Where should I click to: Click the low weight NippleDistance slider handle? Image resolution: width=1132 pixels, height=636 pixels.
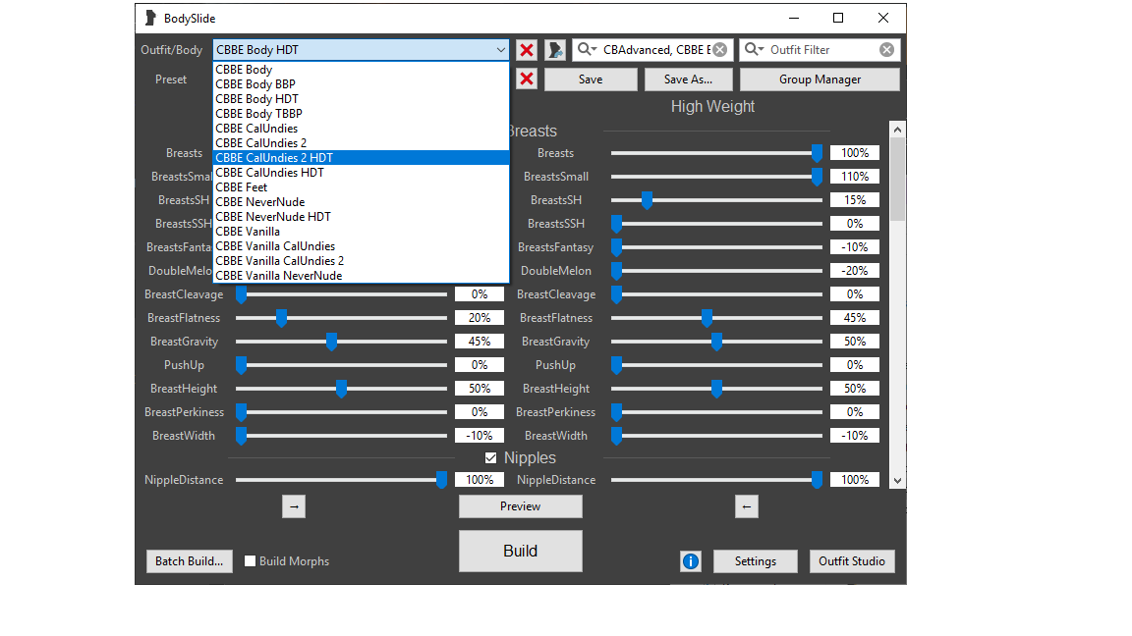(441, 480)
